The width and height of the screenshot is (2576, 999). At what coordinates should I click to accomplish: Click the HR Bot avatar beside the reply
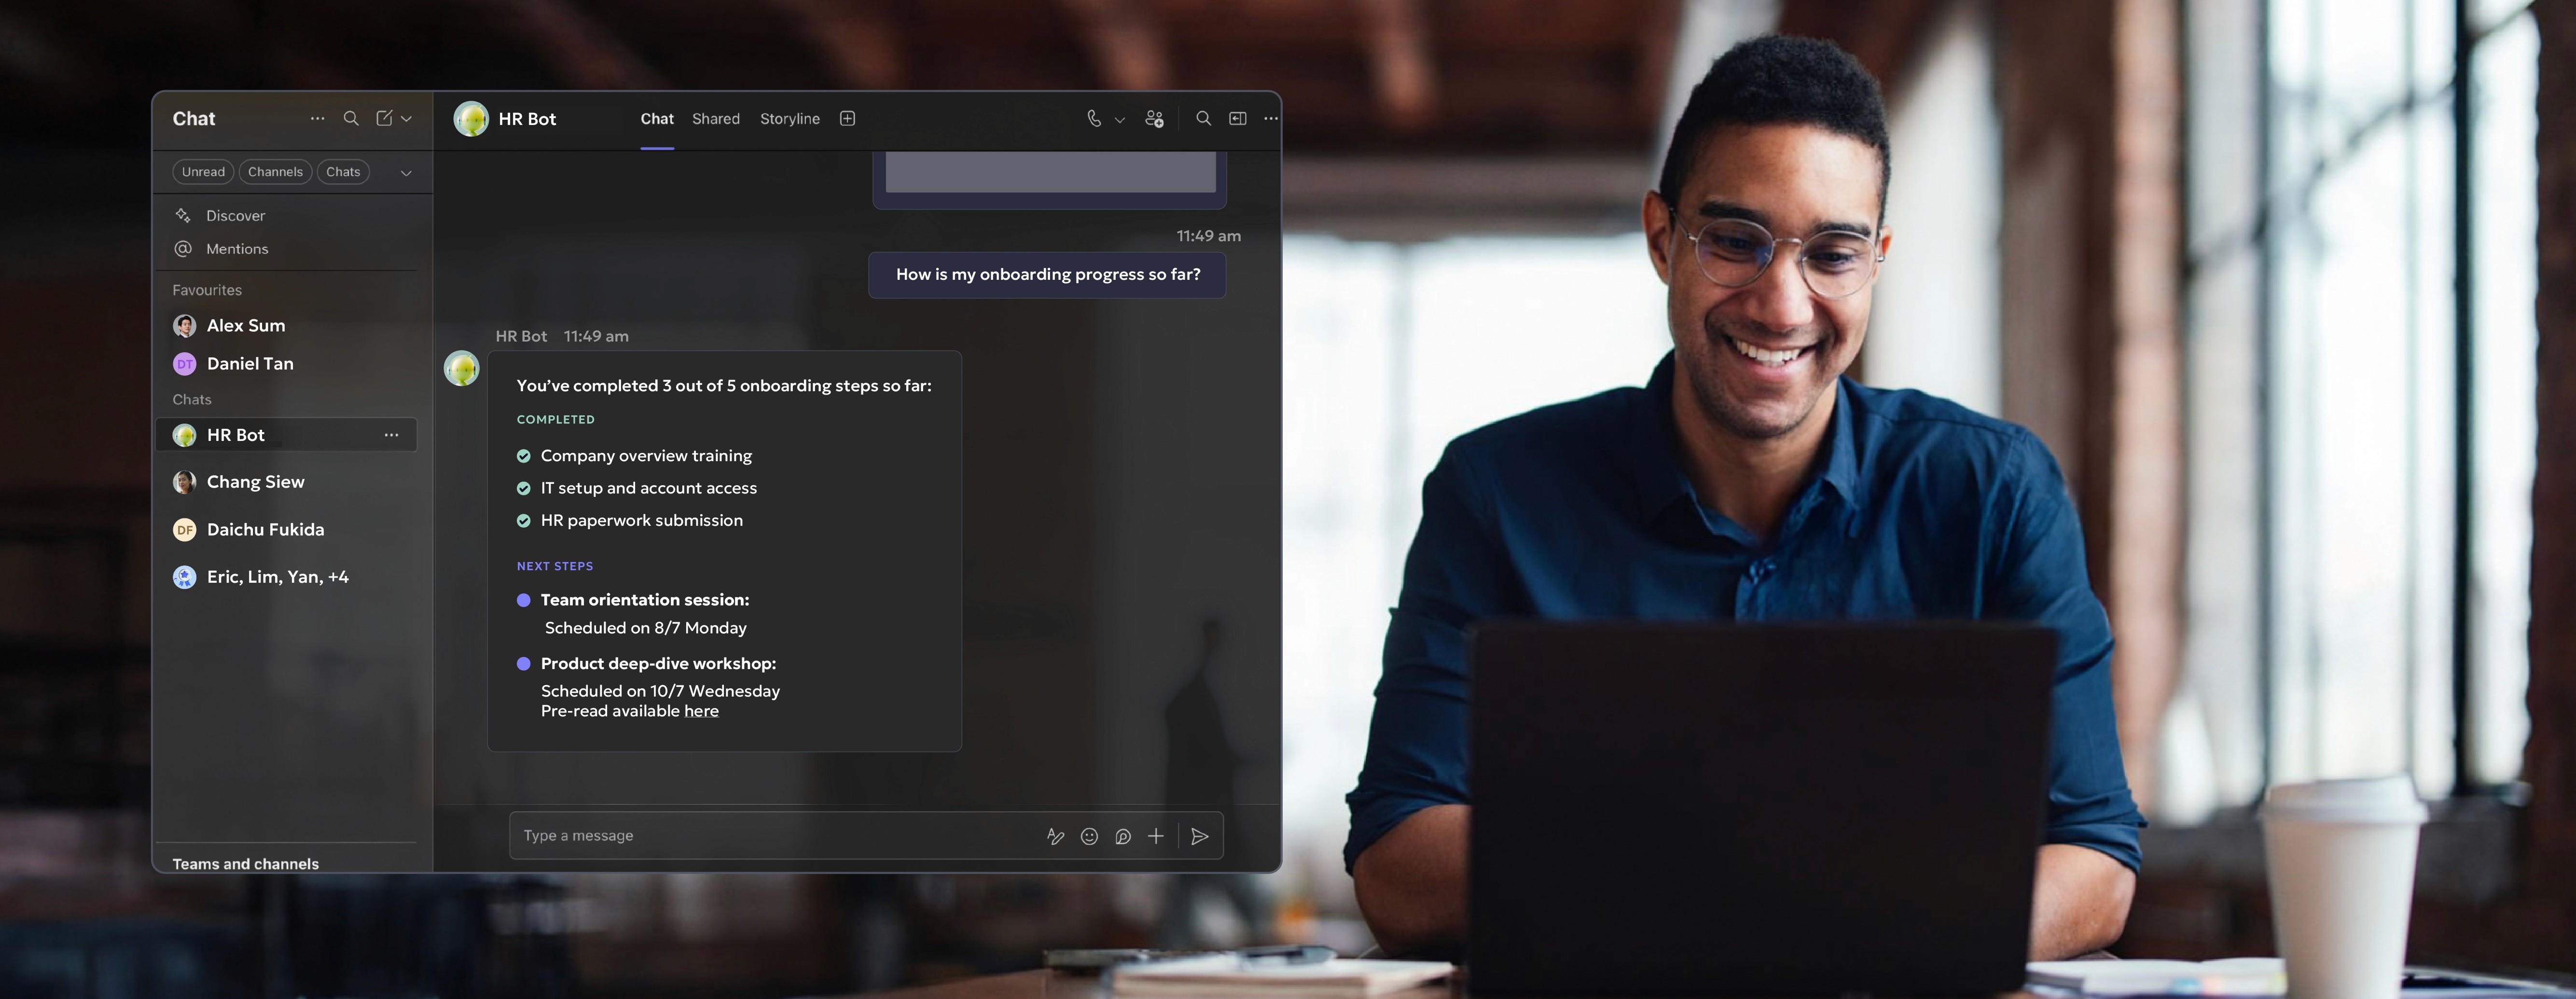462,368
